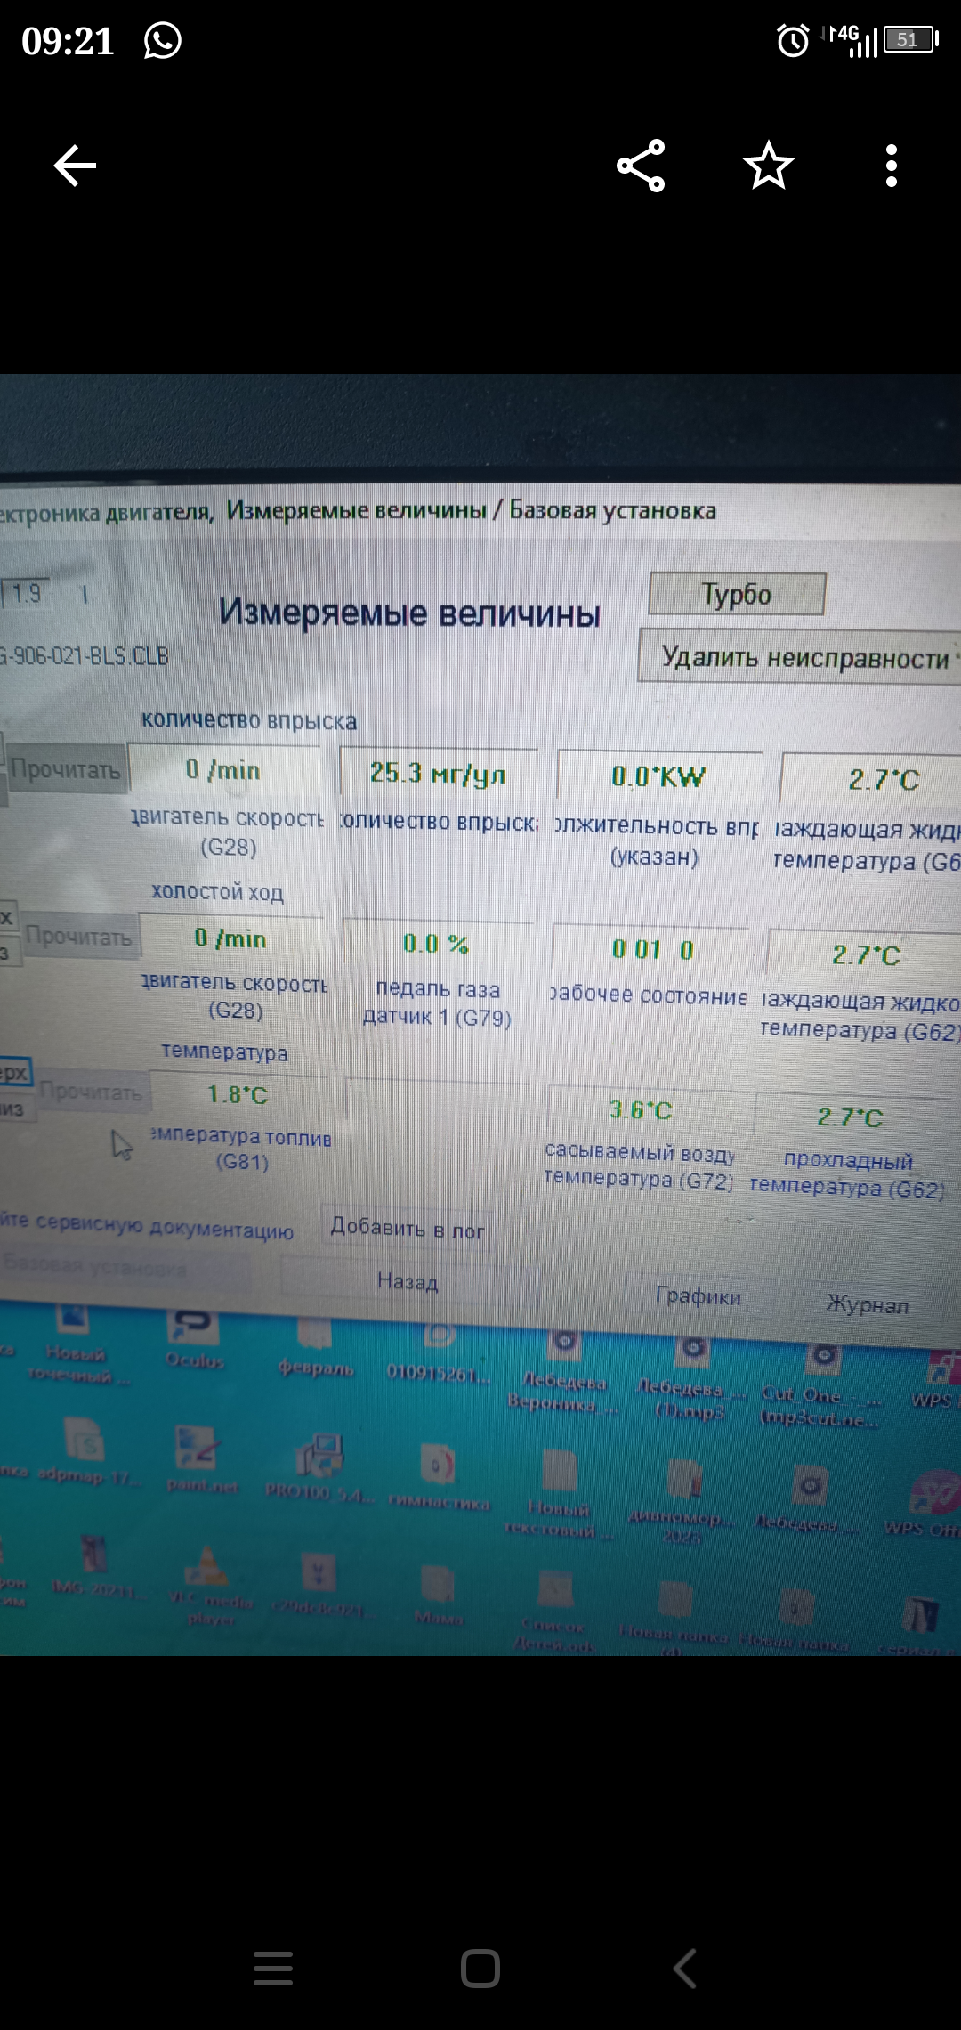Tap the alarm clock icon in the status bar

793,41
